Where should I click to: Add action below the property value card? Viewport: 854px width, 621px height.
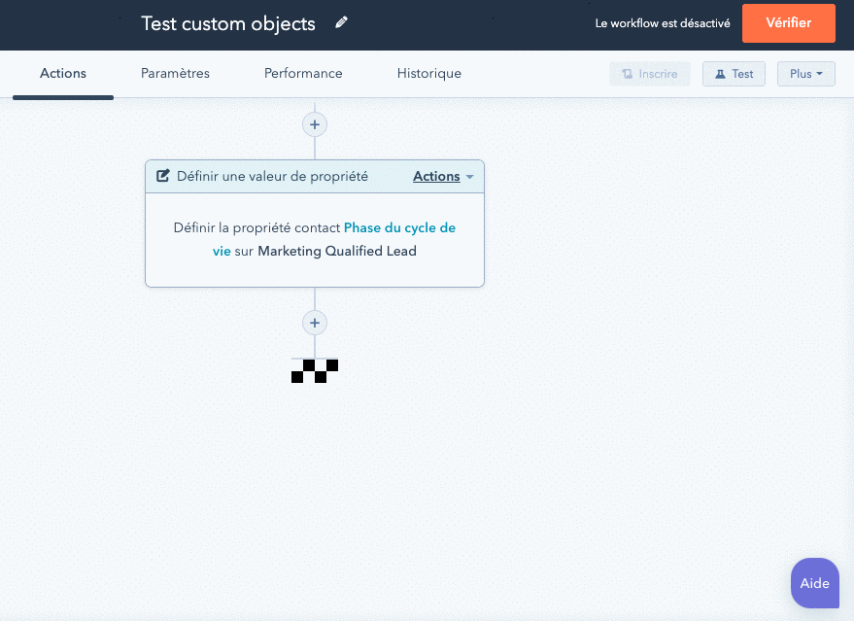click(x=315, y=323)
